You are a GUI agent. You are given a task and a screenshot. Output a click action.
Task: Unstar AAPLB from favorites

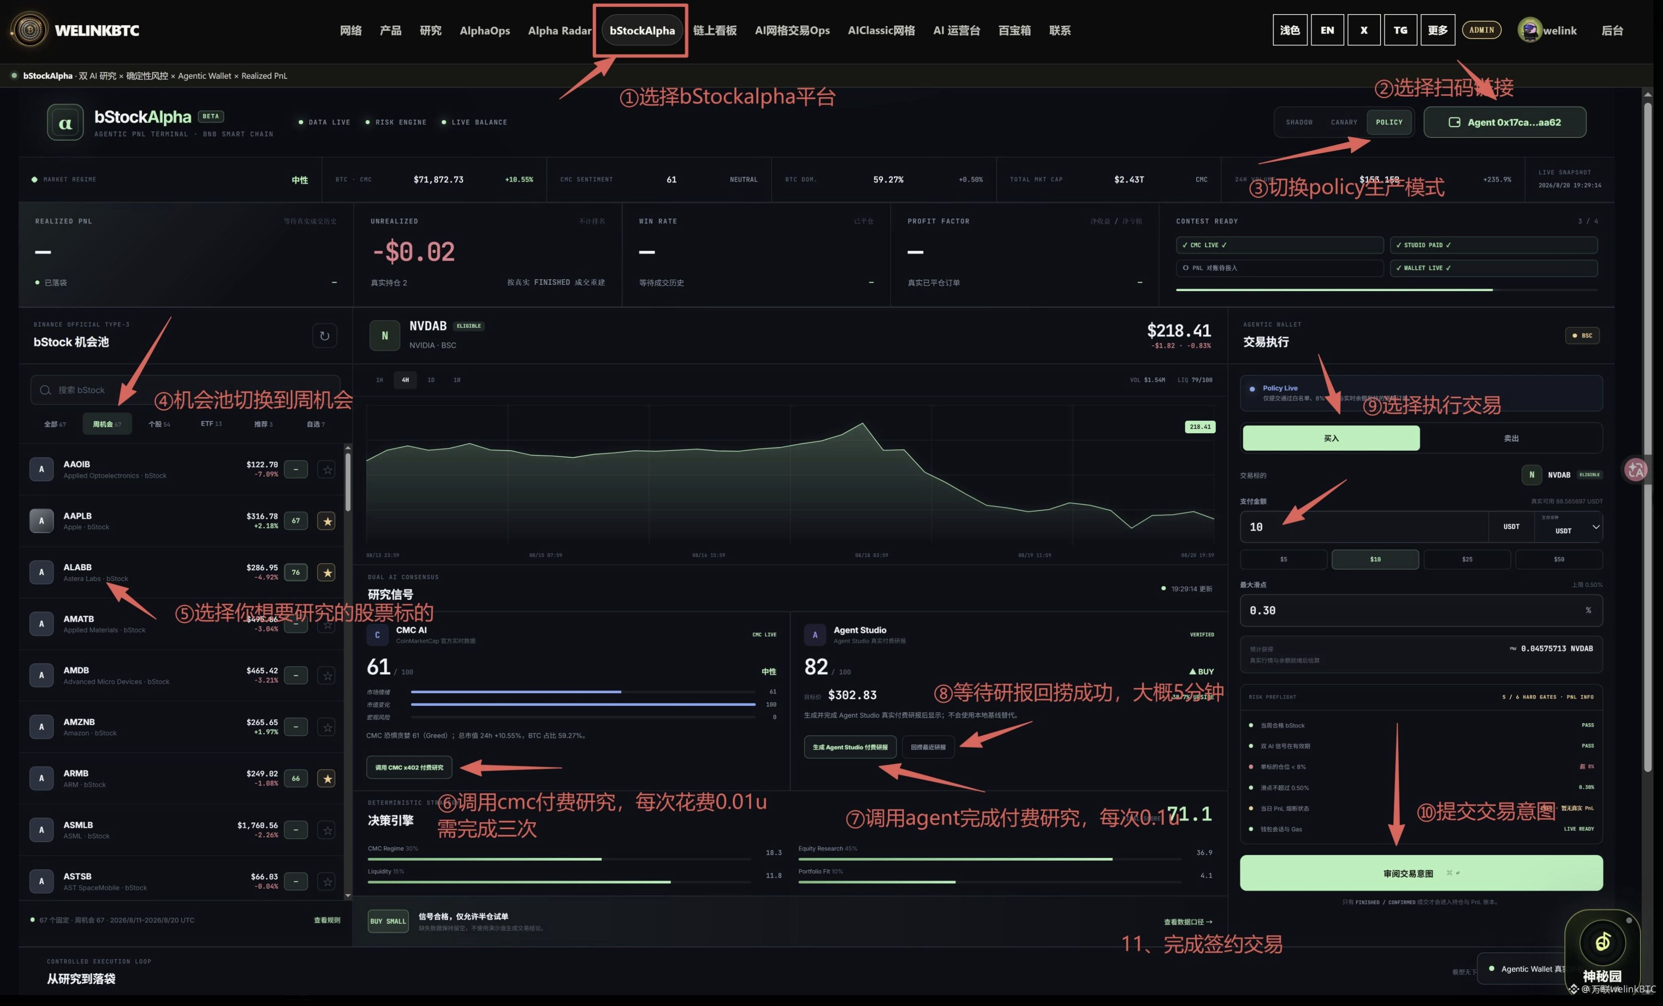(327, 520)
